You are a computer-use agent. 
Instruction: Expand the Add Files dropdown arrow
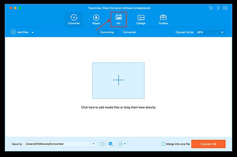33,32
